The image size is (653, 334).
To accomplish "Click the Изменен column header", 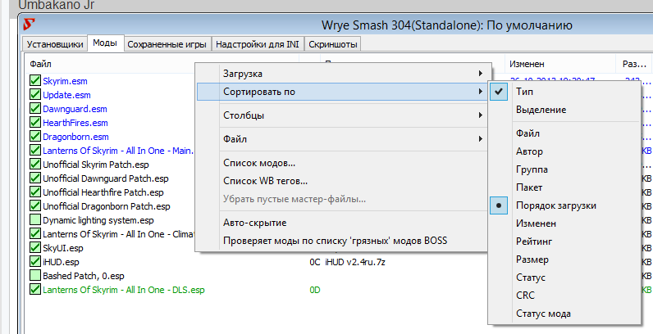I will (x=527, y=64).
